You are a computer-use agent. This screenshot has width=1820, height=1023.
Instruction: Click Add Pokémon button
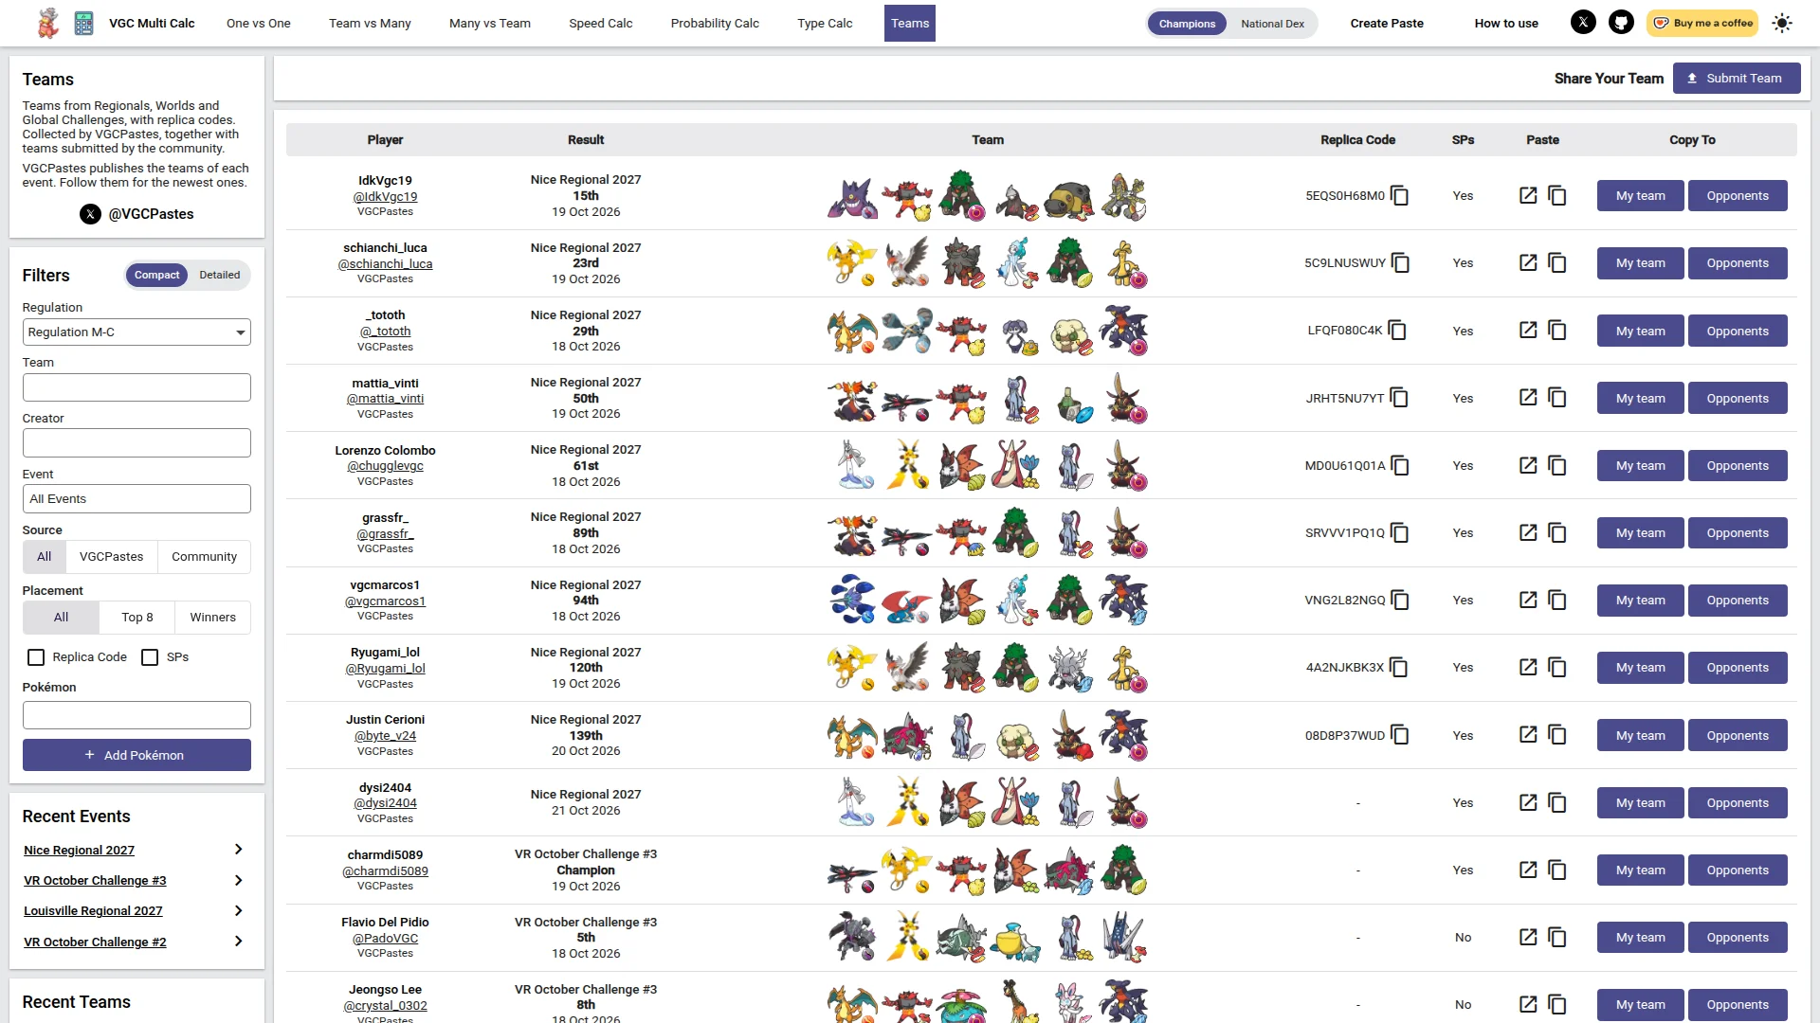[136, 755]
